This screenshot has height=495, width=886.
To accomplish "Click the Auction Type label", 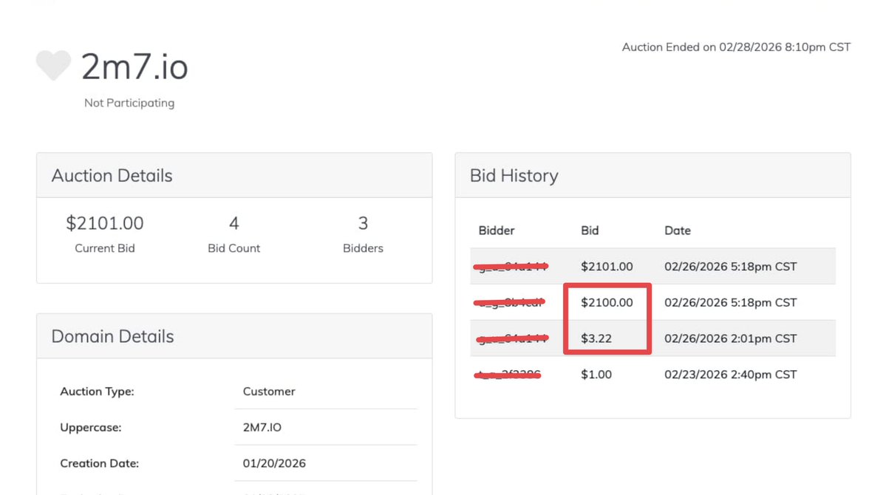I will pos(98,391).
